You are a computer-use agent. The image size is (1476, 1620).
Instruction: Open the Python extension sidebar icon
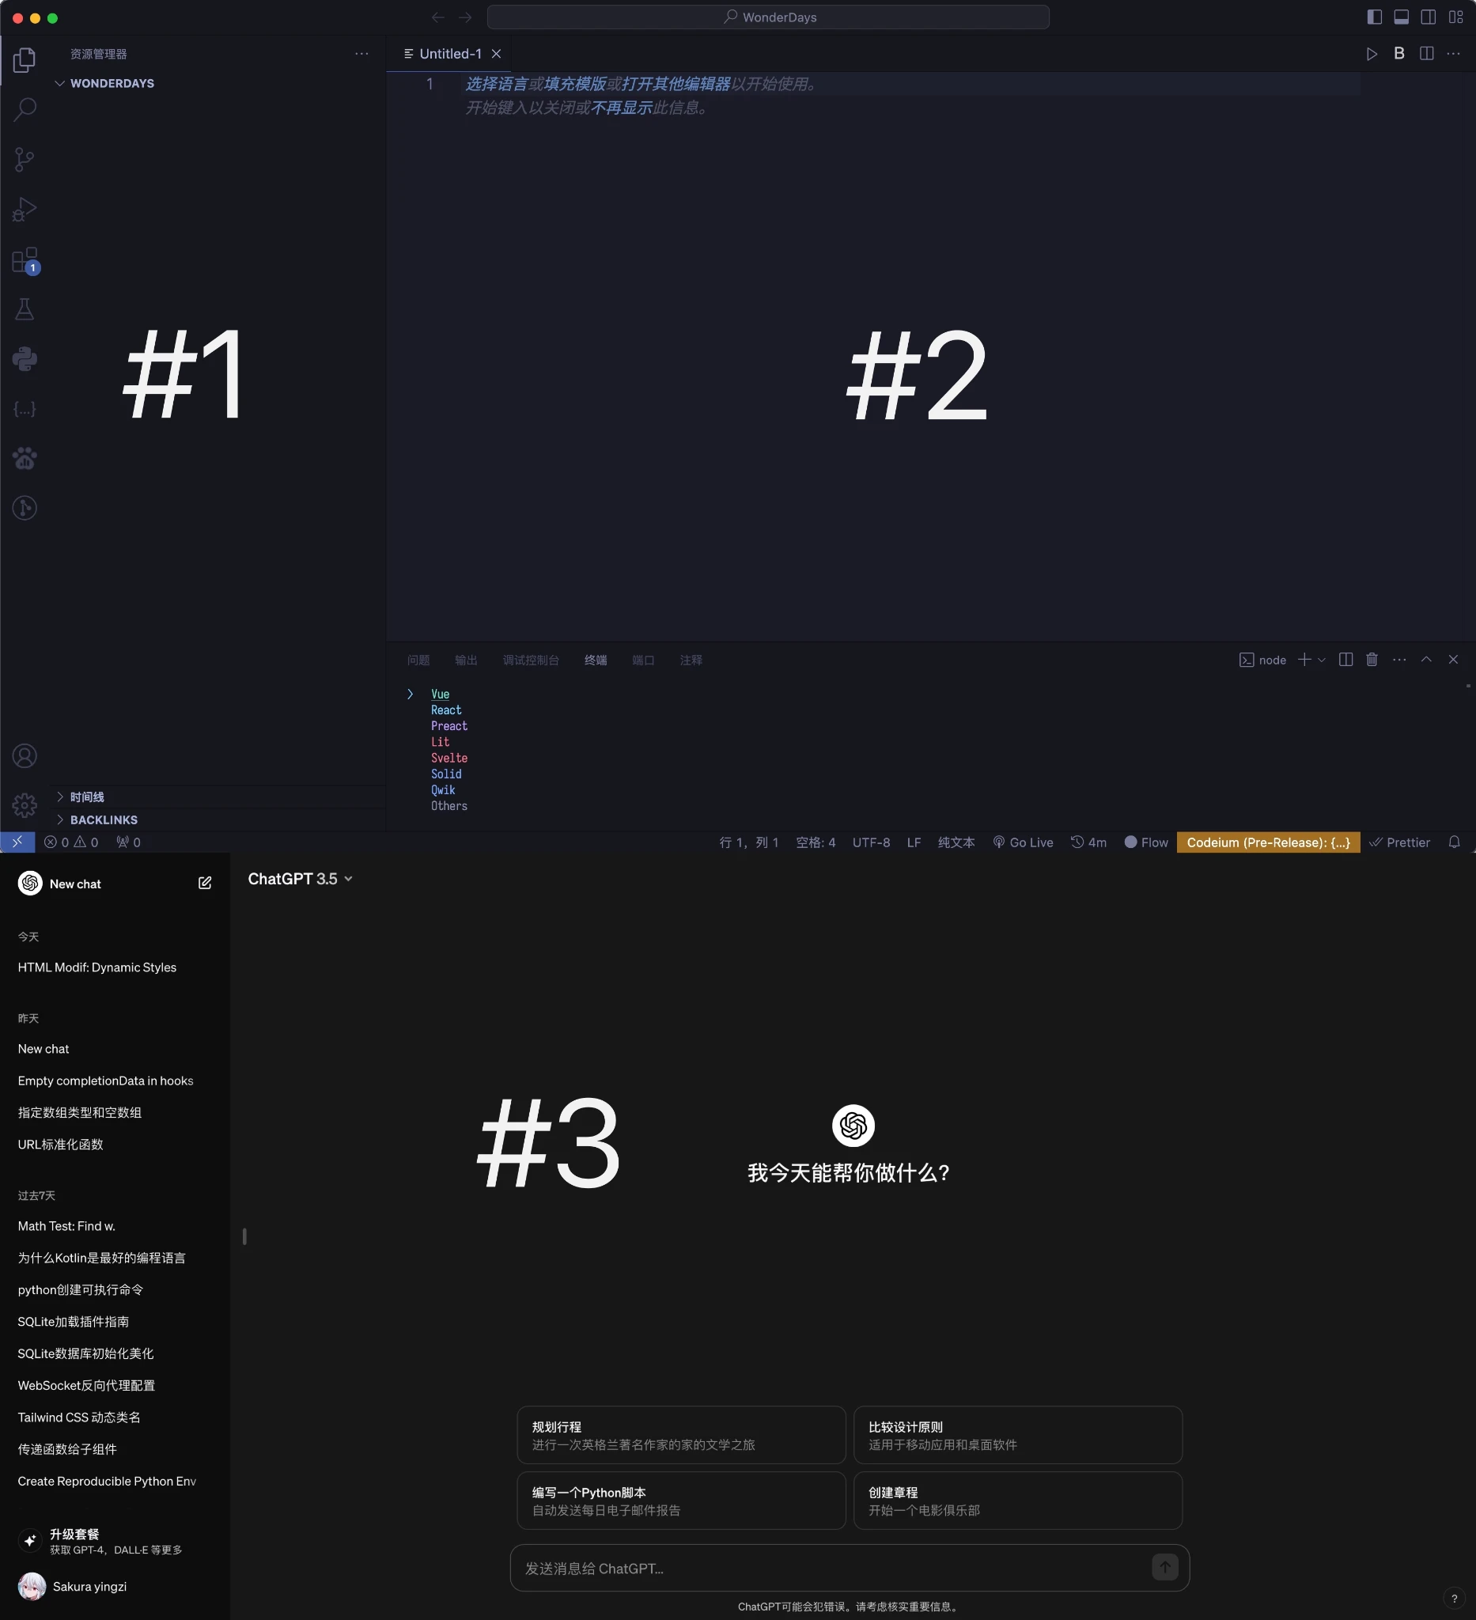tap(25, 358)
